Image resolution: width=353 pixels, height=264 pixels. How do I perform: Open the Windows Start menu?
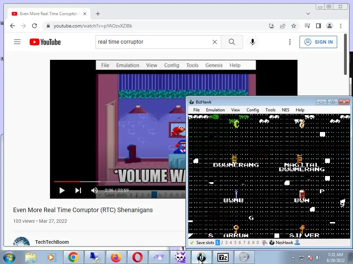(x=9, y=257)
